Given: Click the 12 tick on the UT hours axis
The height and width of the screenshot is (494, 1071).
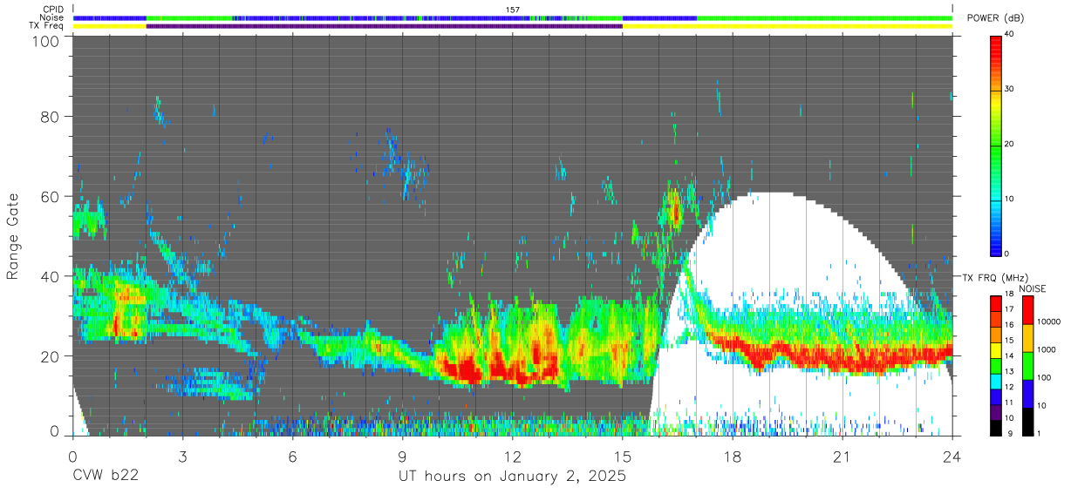Looking at the screenshot, I should (x=513, y=457).
